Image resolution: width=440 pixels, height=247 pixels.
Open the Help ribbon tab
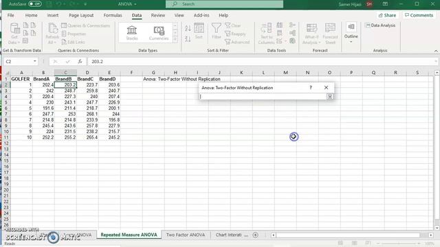point(223,15)
